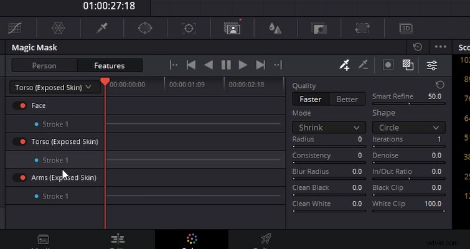This screenshot has height=249, width=470.
Task: Track backward playback button
Action: click(x=209, y=65)
